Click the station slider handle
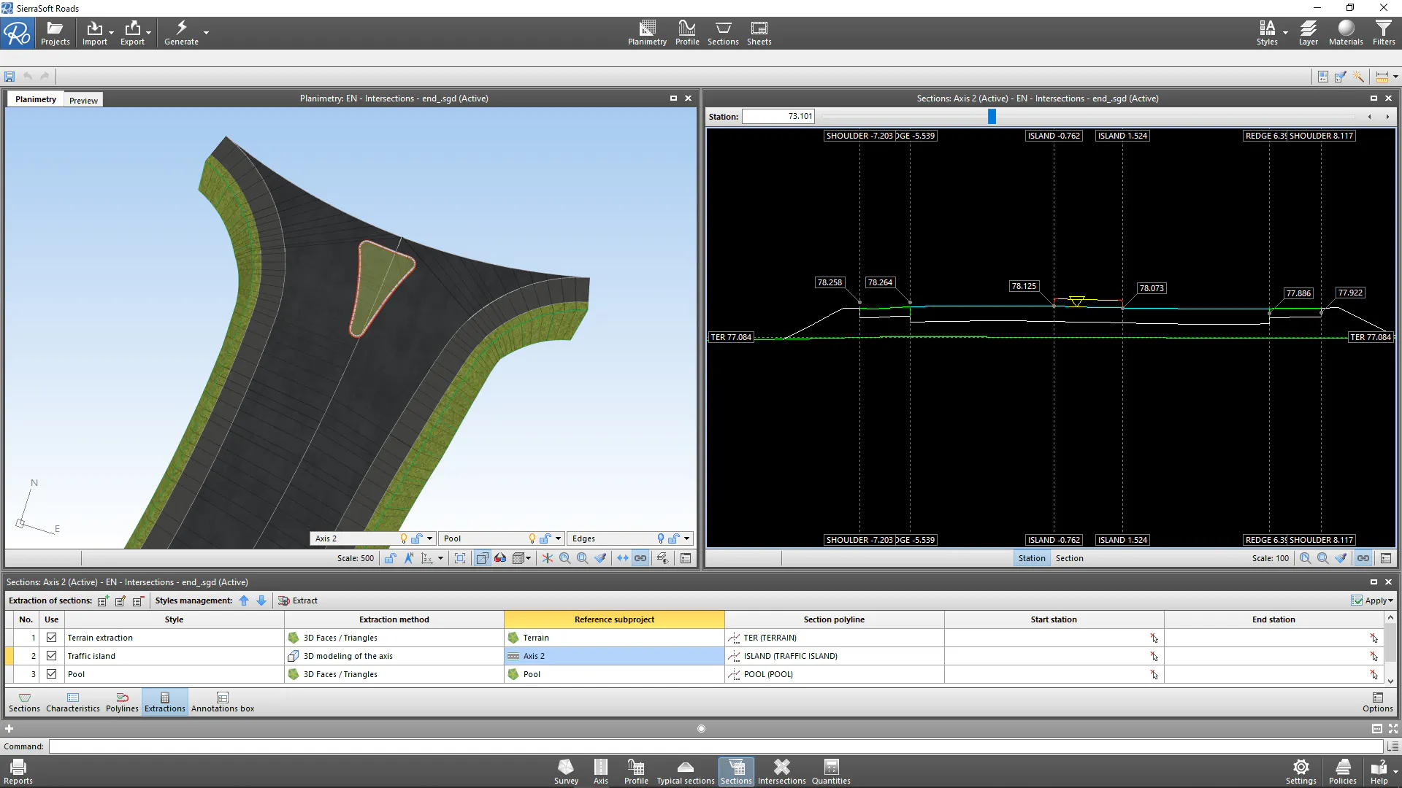This screenshot has height=788, width=1402. pyautogui.click(x=992, y=116)
